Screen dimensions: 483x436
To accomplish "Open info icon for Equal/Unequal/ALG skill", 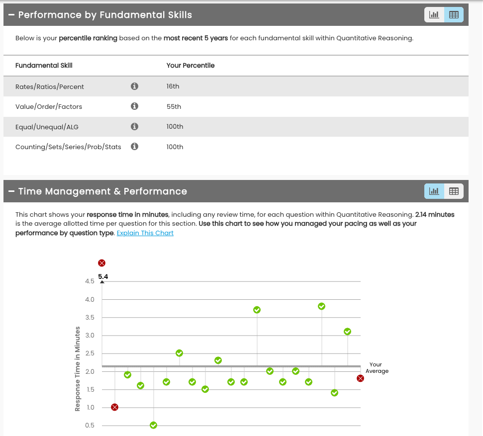I will (134, 127).
